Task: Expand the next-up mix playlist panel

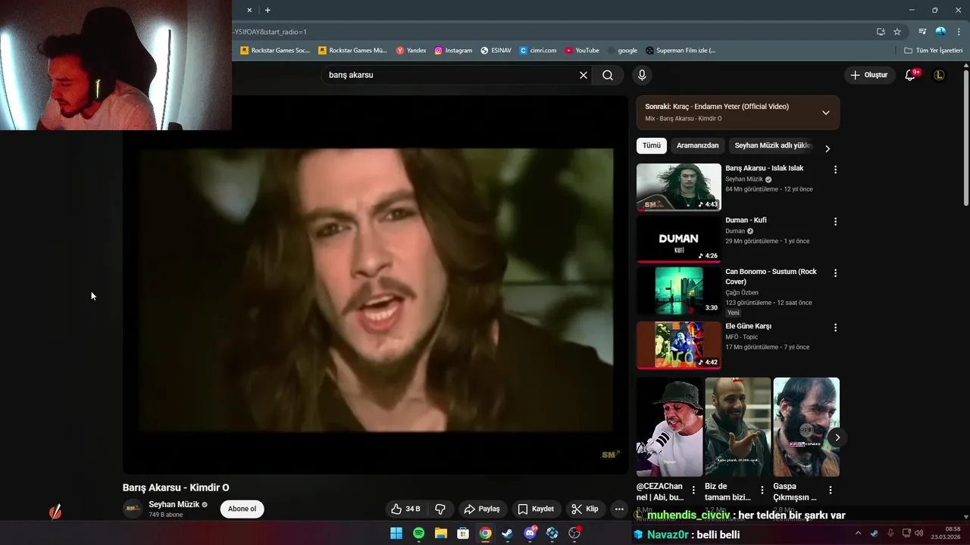Action: 826,113
